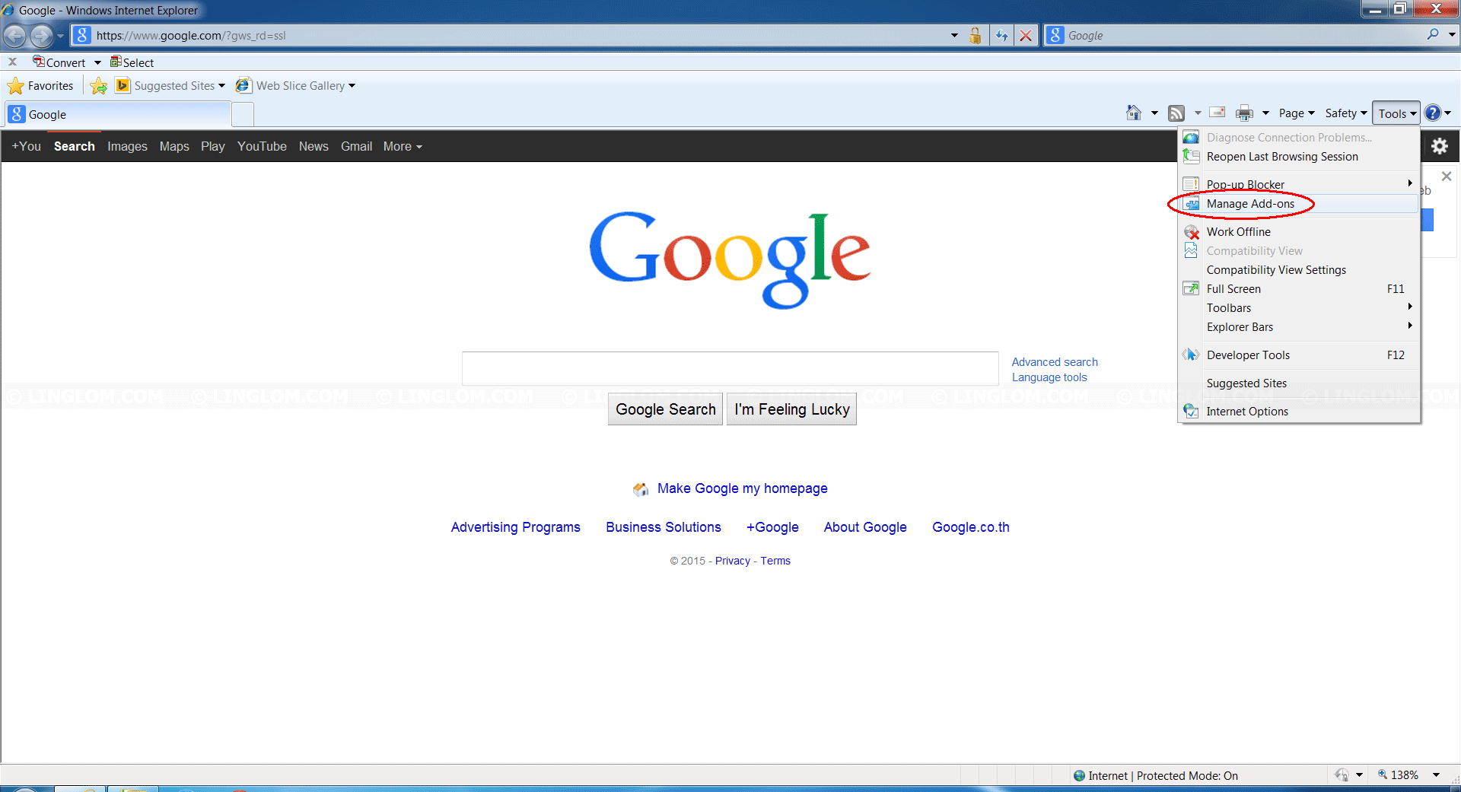Image resolution: width=1461 pixels, height=792 pixels.
Task: Open YouTube in Google bar
Action: [x=262, y=146]
